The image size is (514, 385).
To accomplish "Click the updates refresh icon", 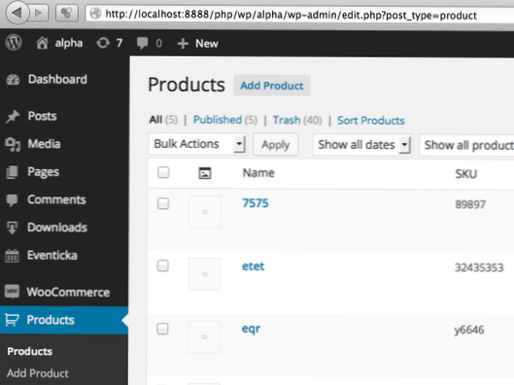I will pyautogui.click(x=103, y=43).
